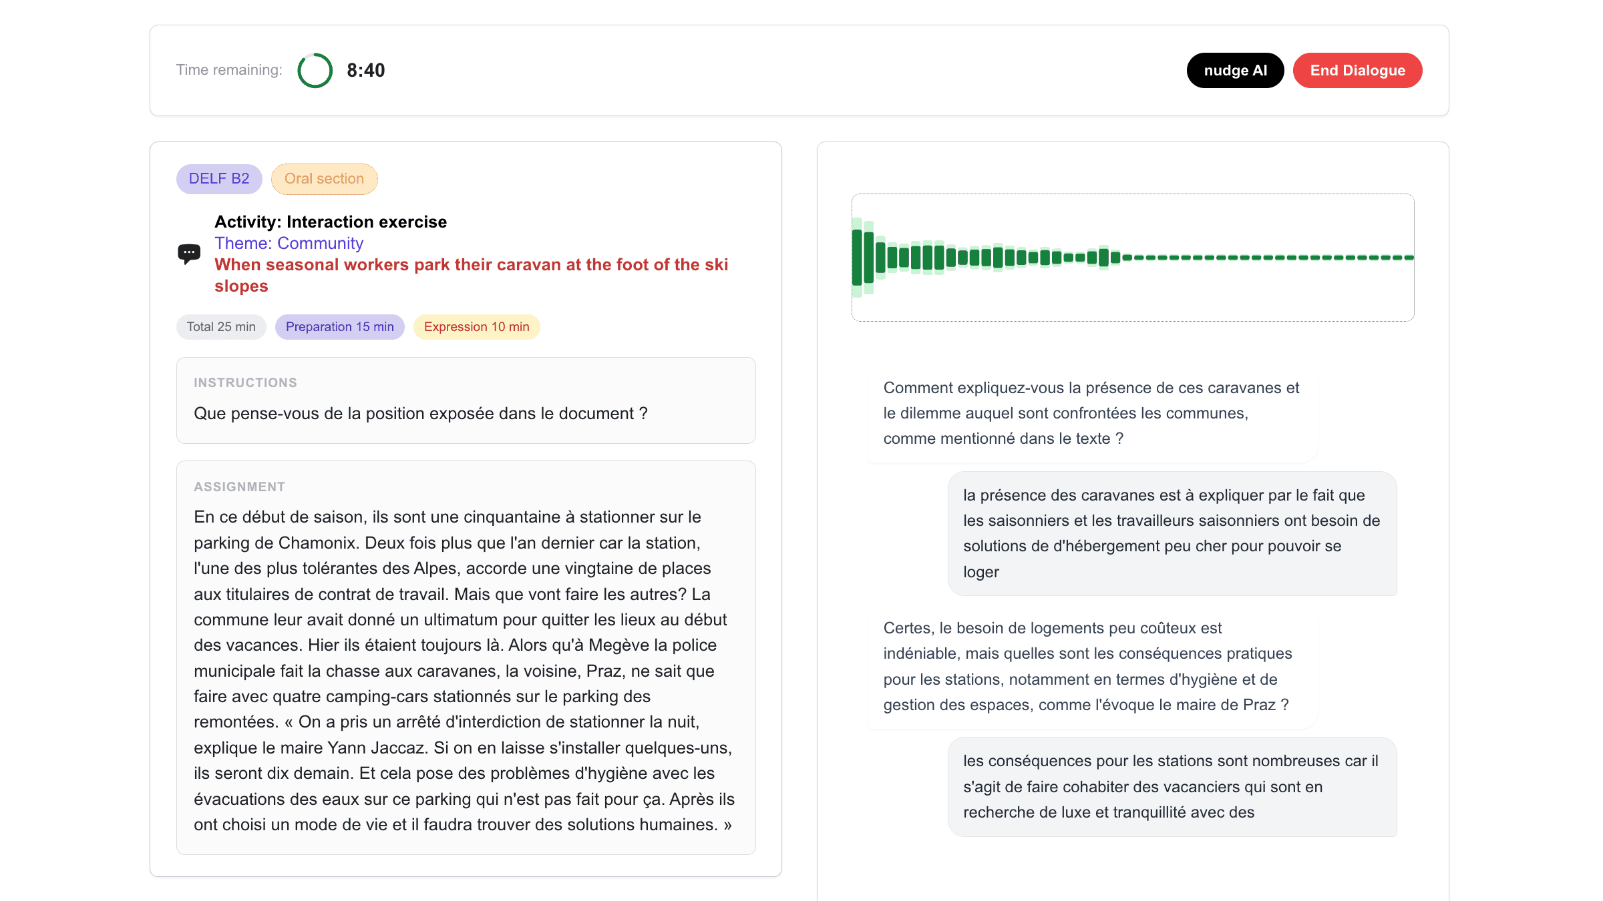Click the green audio waveform visualizer
This screenshot has height=901, width=1603.
coord(1132,258)
